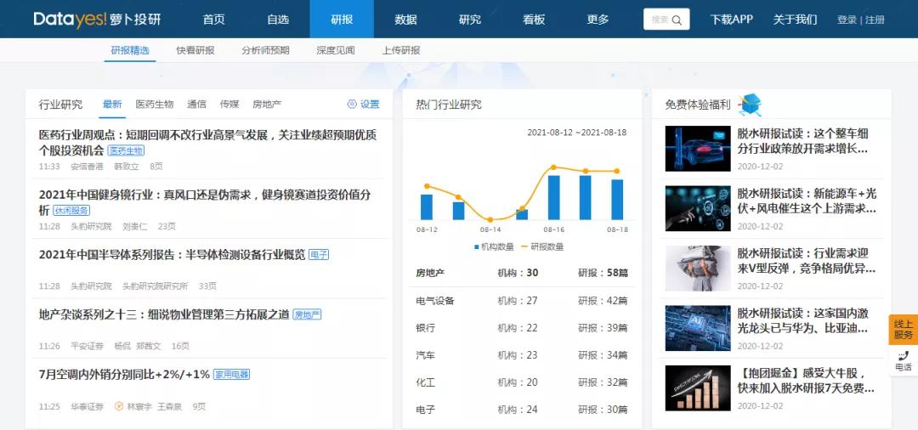Image resolution: width=918 pixels, height=430 pixels.
Task: Select the 最新 industry filter tab
Action: [112, 105]
